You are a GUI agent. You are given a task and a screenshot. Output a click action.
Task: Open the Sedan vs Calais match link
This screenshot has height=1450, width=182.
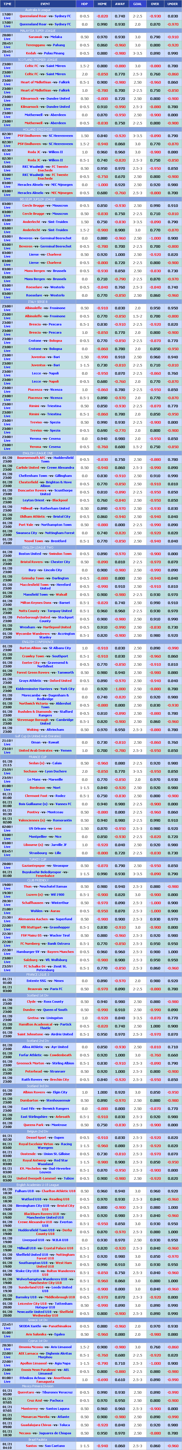[45, 763]
